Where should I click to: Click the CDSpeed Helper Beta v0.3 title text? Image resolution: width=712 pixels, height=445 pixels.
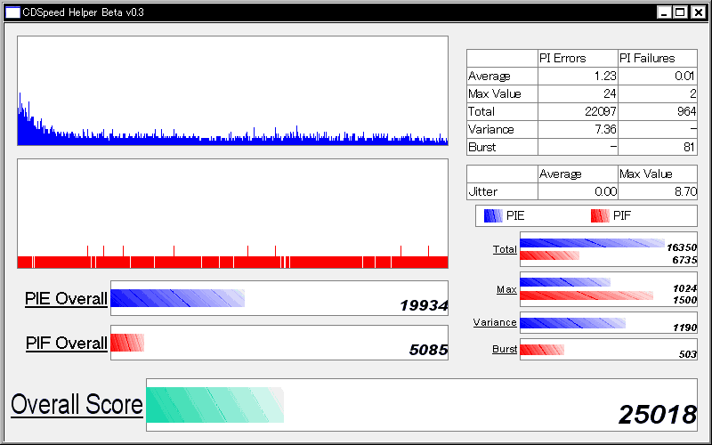point(83,12)
